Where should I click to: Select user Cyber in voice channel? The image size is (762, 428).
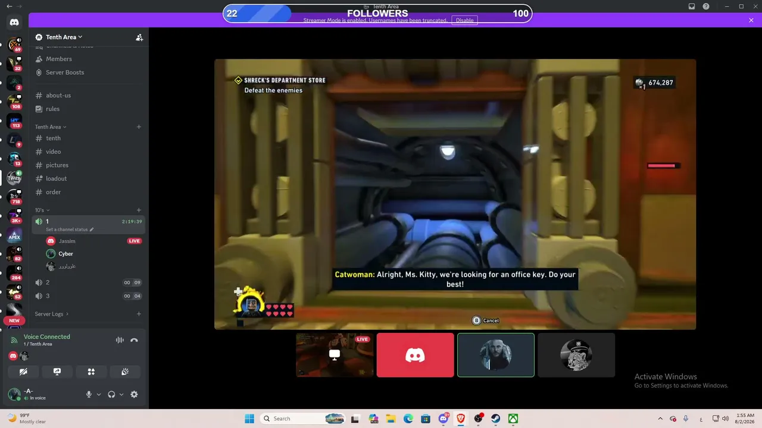[x=65, y=254]
